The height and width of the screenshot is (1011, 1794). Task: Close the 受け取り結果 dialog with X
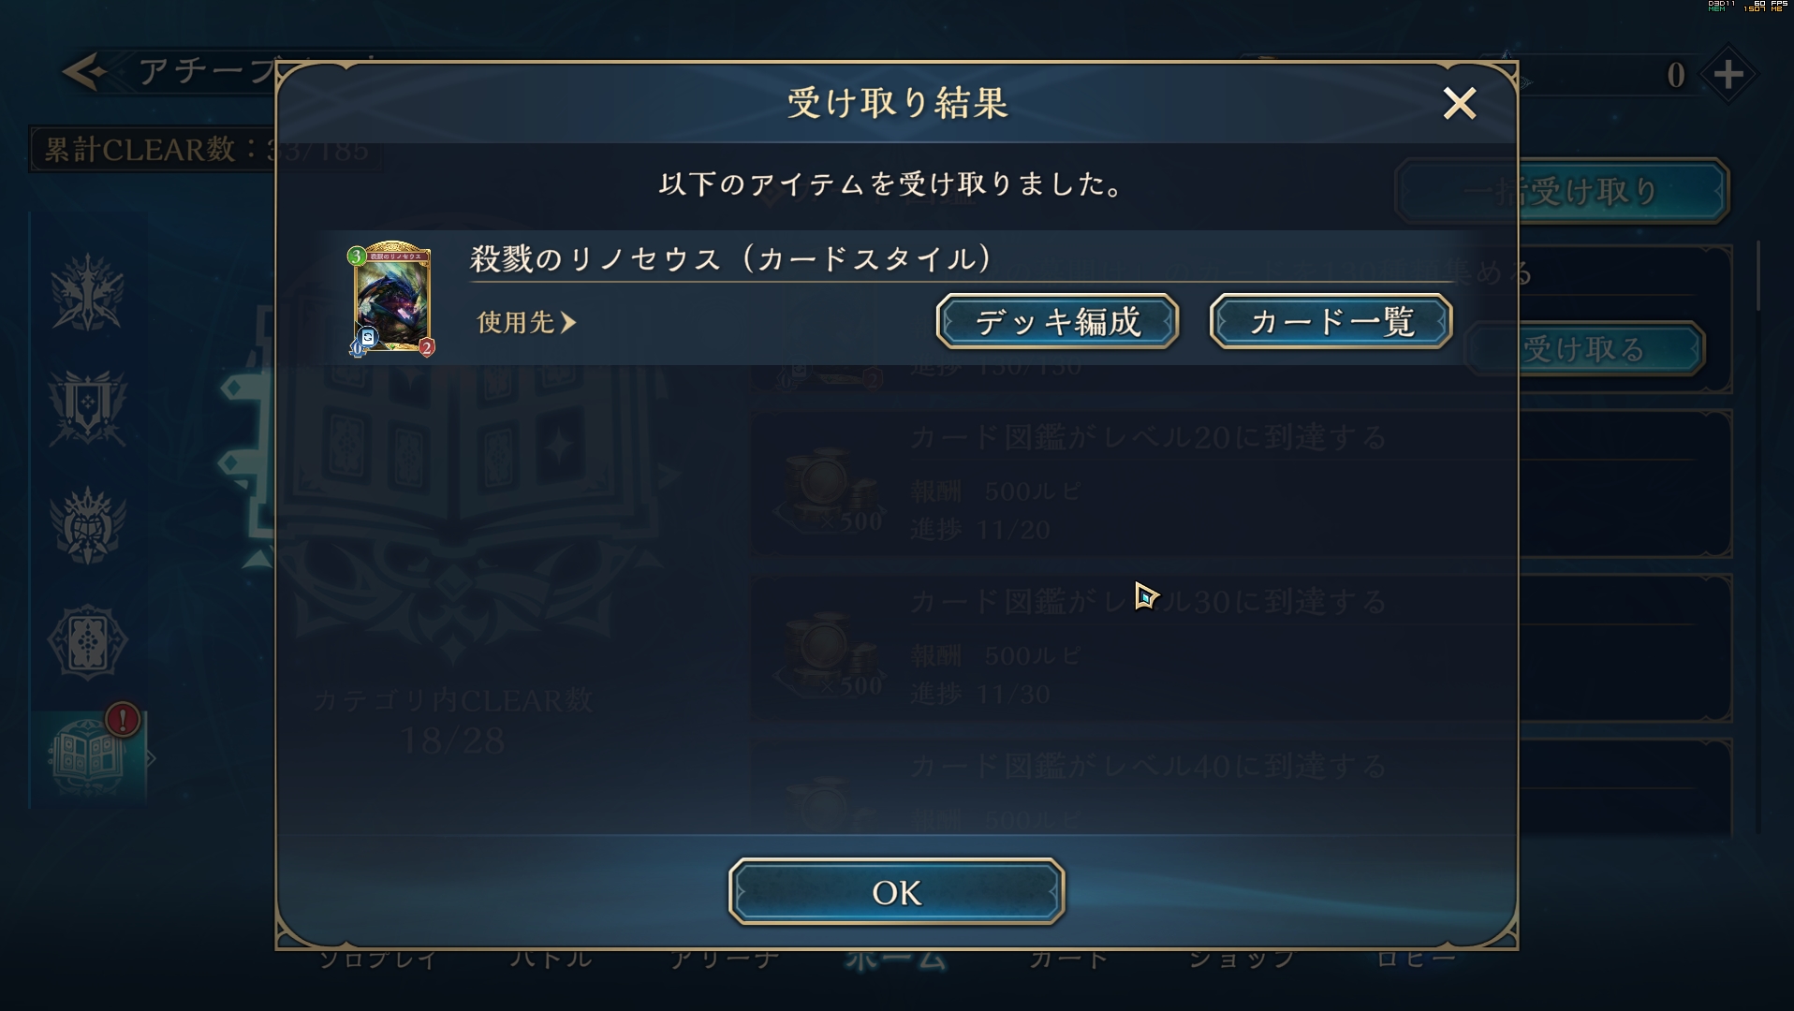point(1459,103)
